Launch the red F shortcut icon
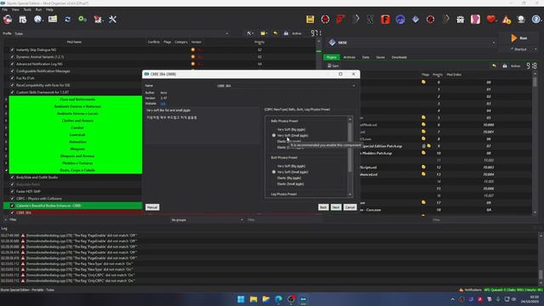The width and height of the screenshot is (544, 306). 340,20
